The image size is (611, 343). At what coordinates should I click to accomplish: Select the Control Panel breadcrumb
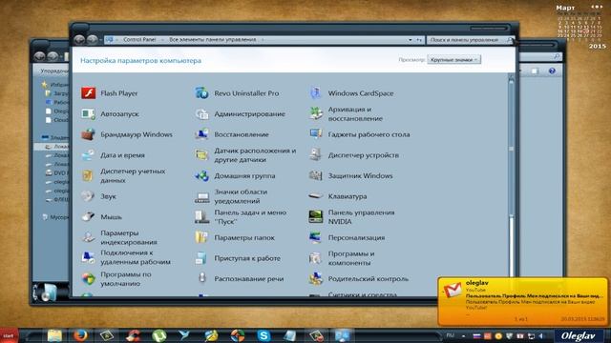pos(139,40)
